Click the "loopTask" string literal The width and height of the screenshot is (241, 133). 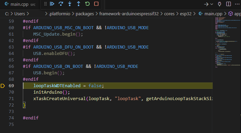pos(128,99)
